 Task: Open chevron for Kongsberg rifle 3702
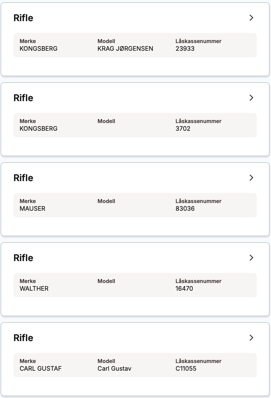click(x=251, y=98)
